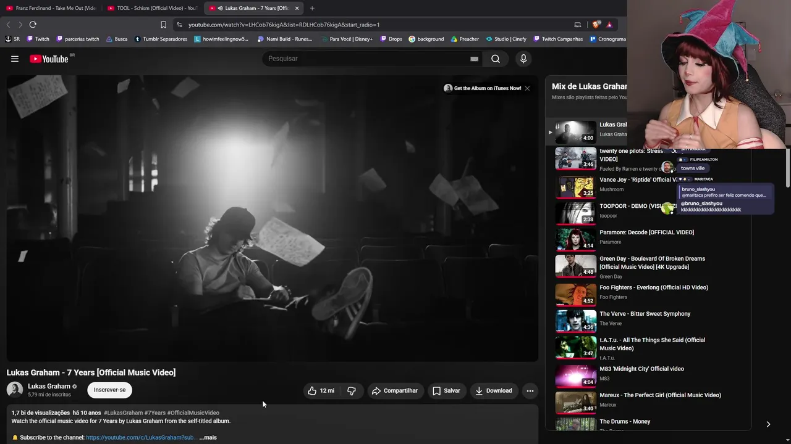
Task: Open the Para Você Disney+ bookmark
Action: (x=347, y=39)
